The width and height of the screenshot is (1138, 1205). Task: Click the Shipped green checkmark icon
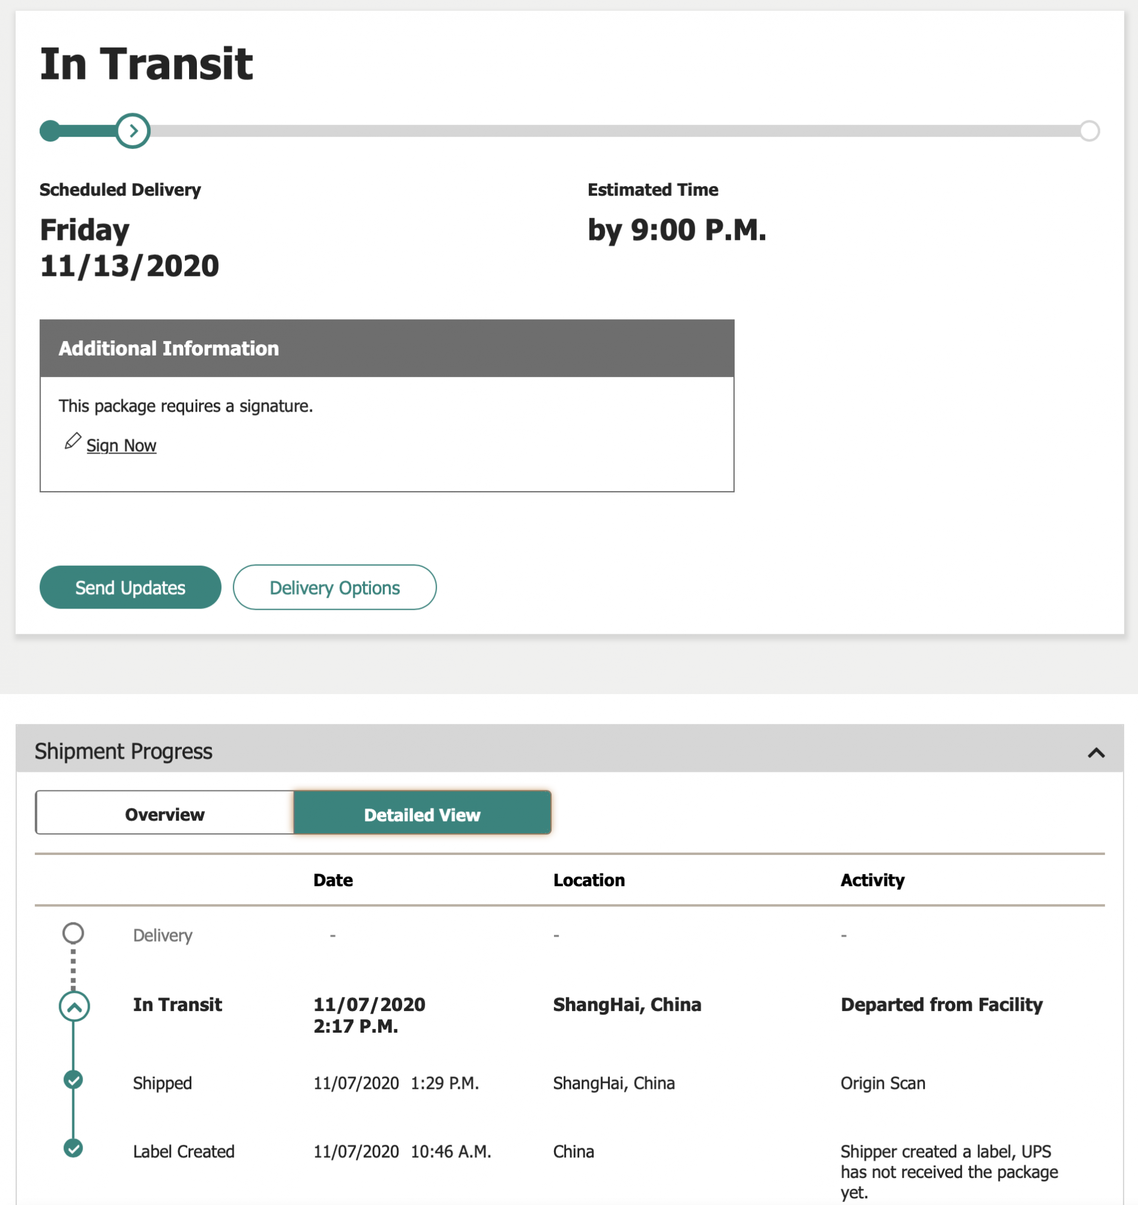[73, 1080]
